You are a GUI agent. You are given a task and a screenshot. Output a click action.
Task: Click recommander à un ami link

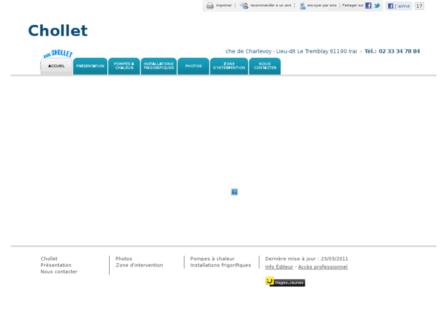tap(271, 6)
